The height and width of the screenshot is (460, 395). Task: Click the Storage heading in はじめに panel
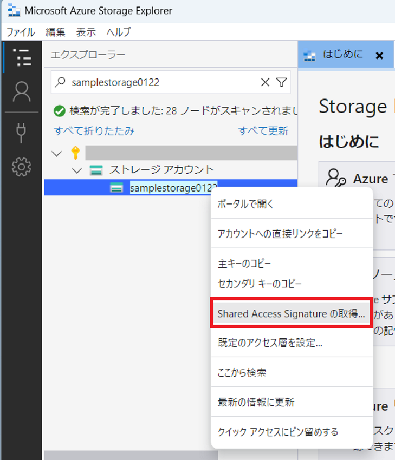[353, 107]
